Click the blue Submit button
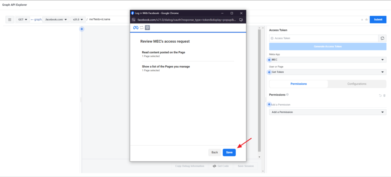 378,19
